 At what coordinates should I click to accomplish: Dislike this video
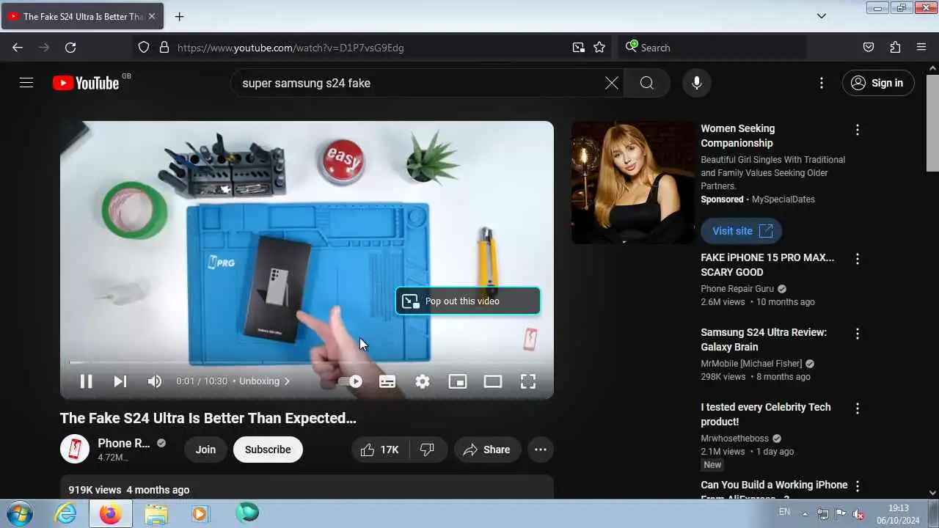(x=428, y=450)
